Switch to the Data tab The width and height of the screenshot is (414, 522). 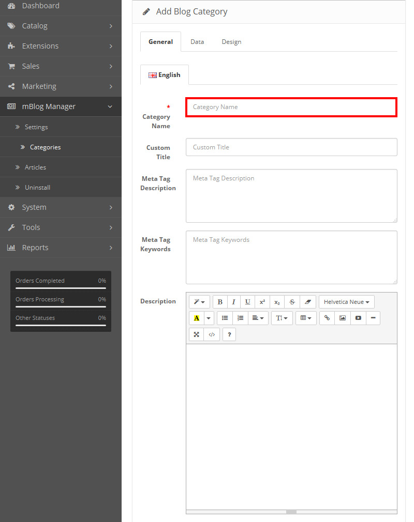point(197,42)
